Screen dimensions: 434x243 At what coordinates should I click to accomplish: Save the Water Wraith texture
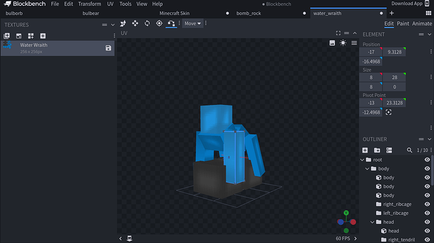pyautogui.click(x=108, y=48)
